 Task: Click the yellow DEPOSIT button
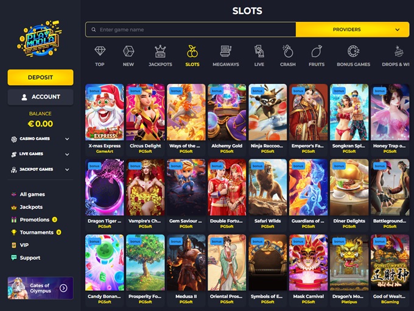40,77
